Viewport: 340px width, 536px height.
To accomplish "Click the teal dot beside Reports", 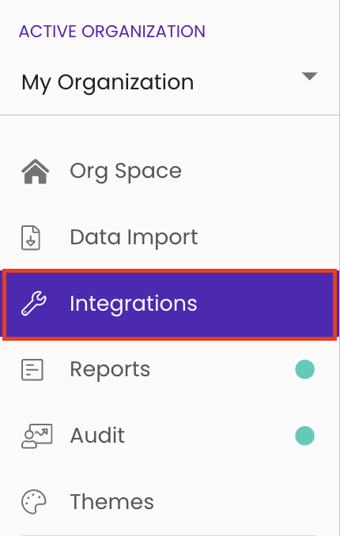I will click(x=304, y=369).
